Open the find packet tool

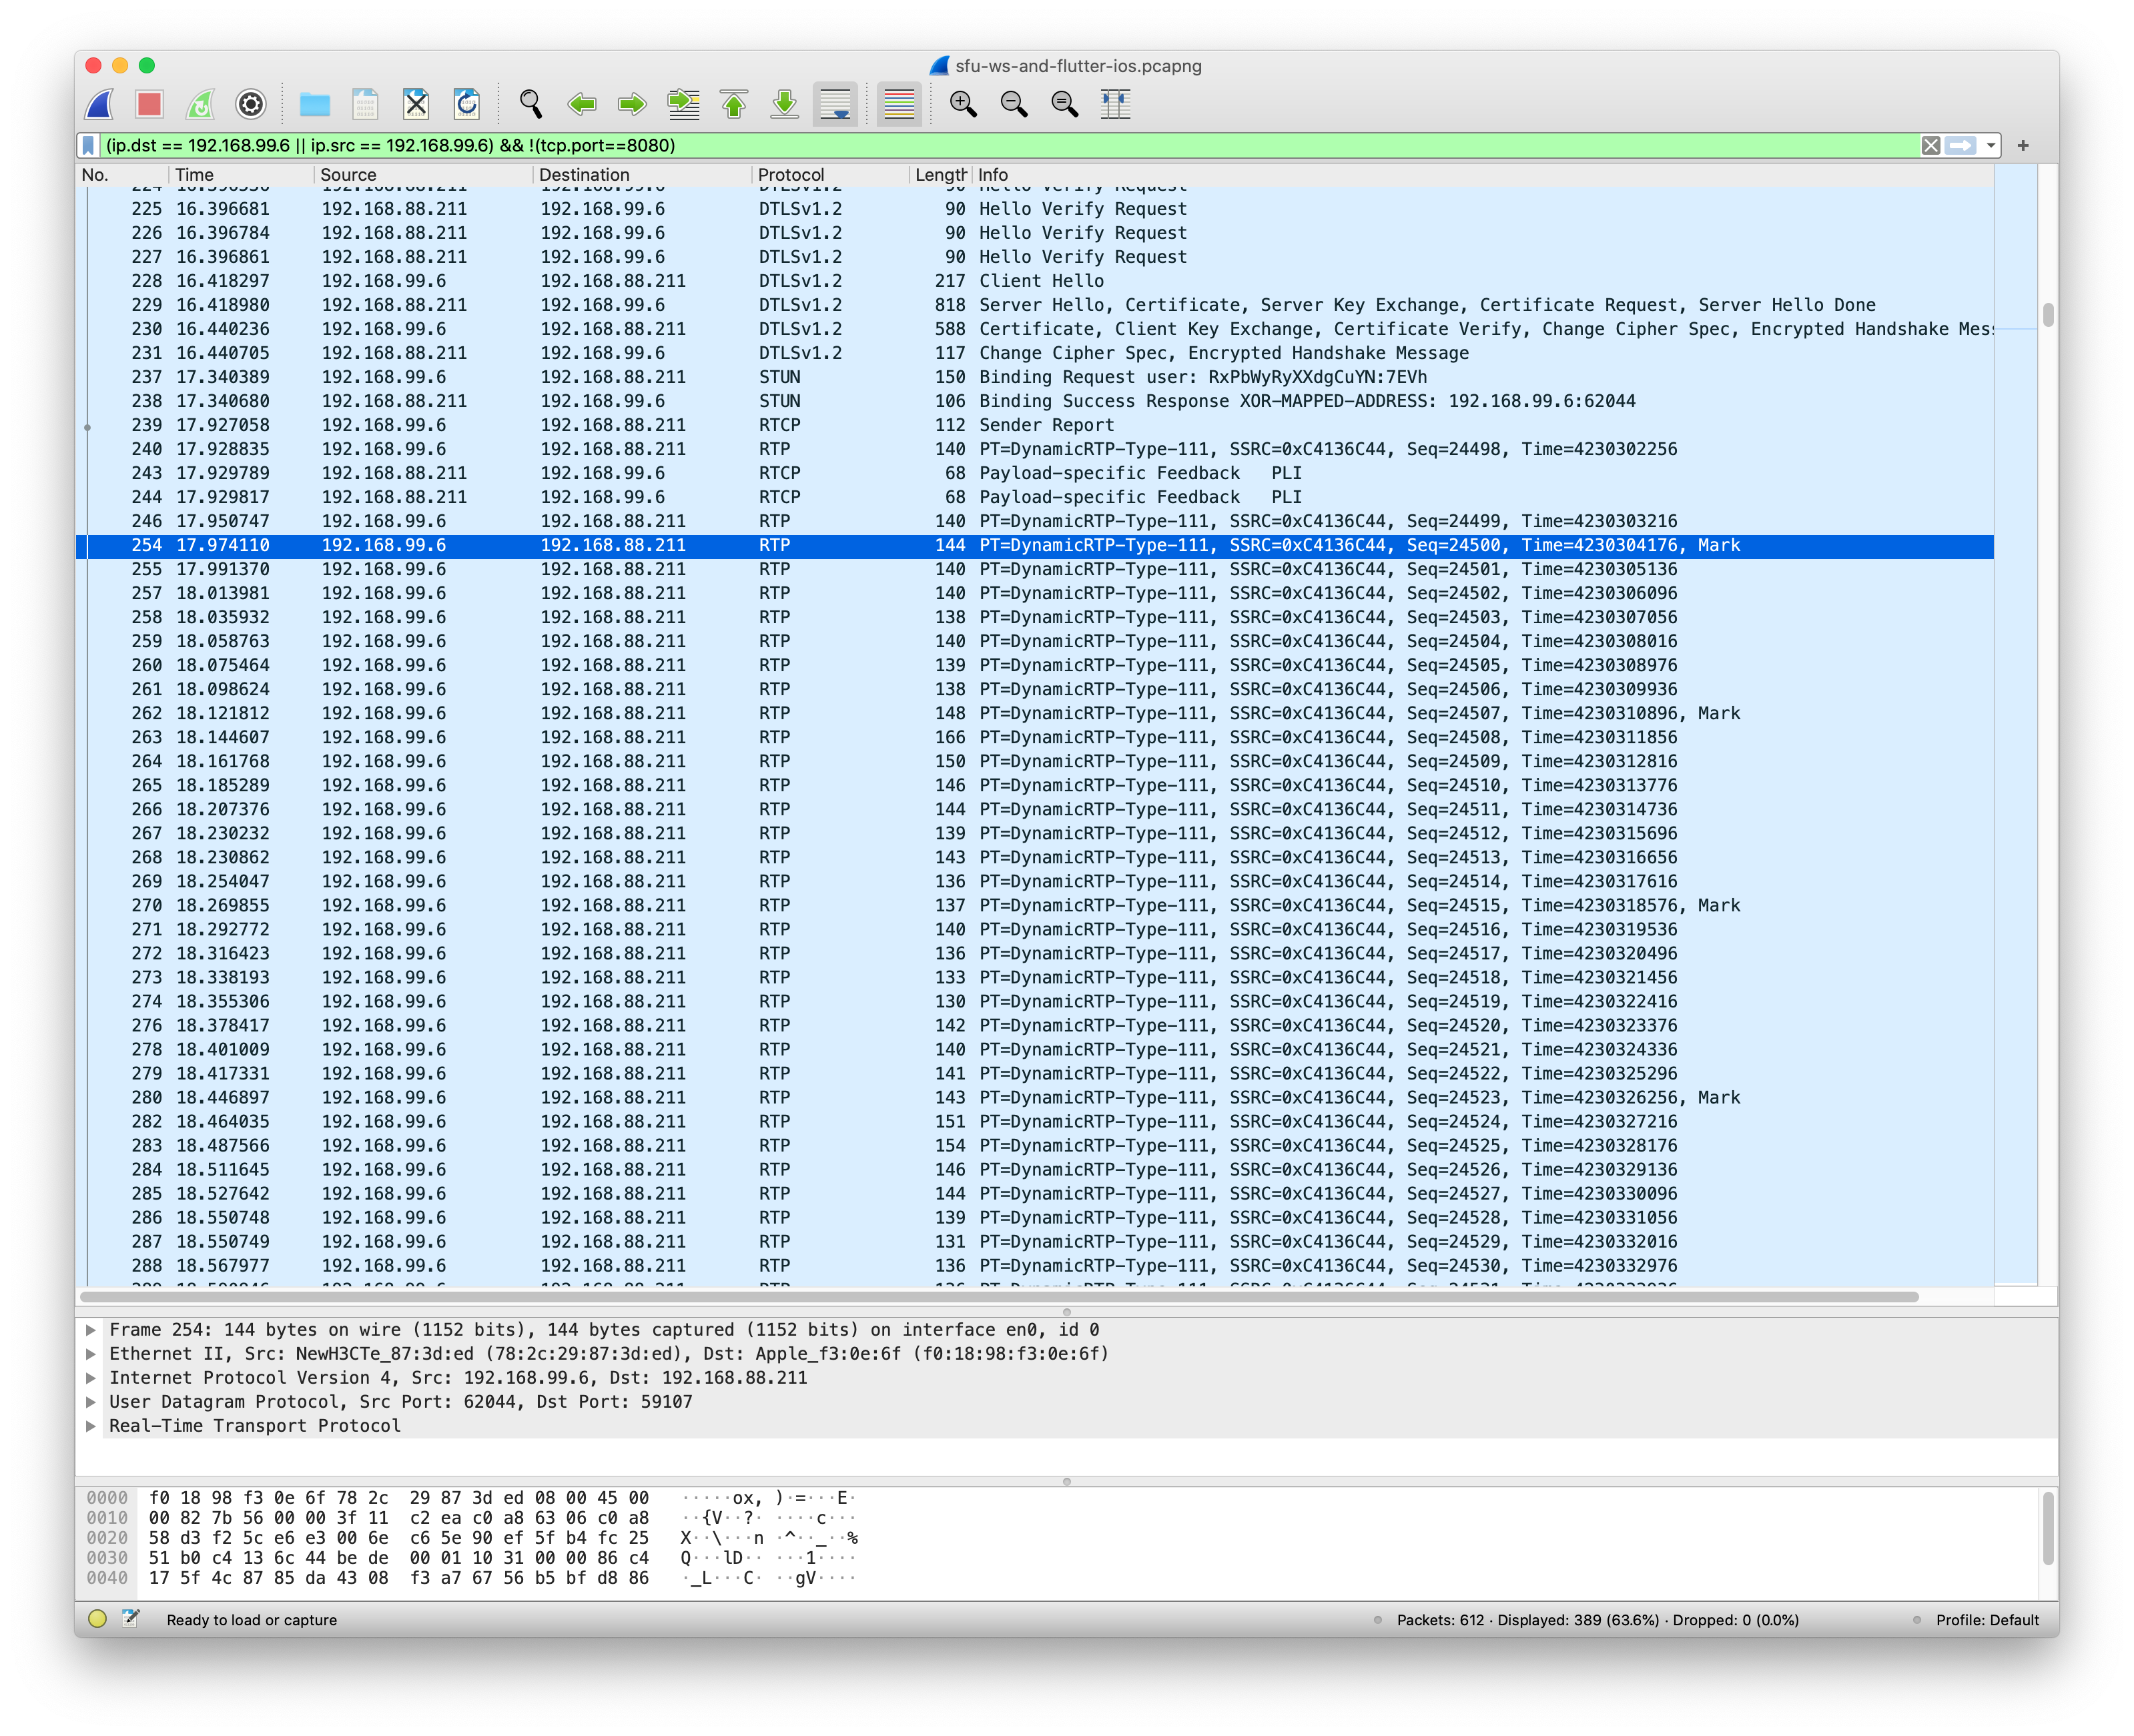530,104
